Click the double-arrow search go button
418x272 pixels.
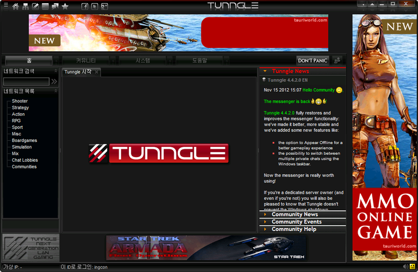[x=54, y=81]
